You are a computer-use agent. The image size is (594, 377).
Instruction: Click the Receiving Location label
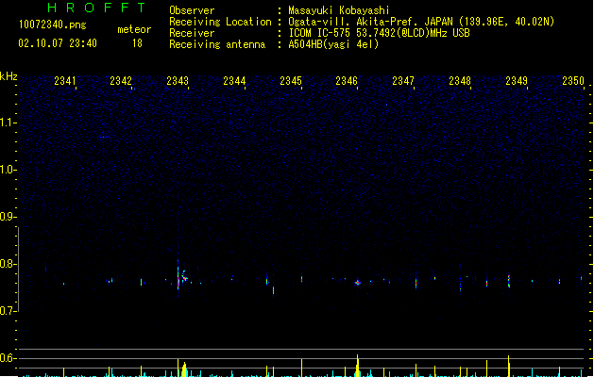[x=220, y=22]
